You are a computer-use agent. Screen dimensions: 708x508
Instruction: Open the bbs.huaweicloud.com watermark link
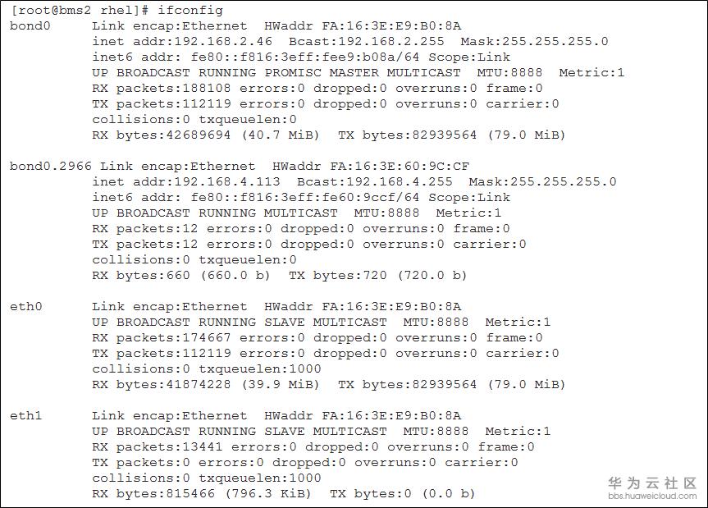(x=652, y=496)
